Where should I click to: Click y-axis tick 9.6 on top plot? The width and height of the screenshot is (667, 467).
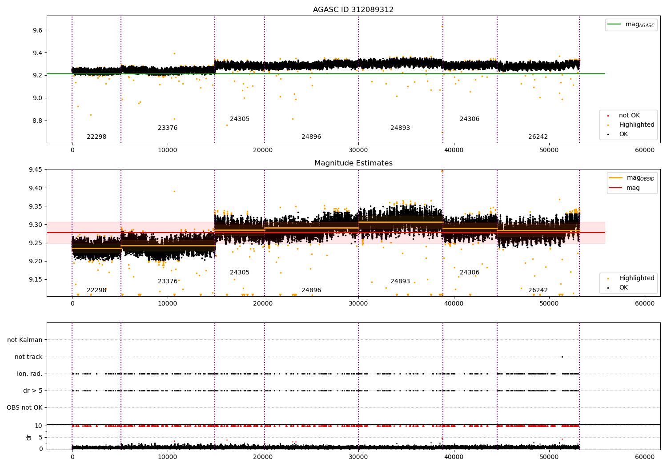[x=37, y=30]
